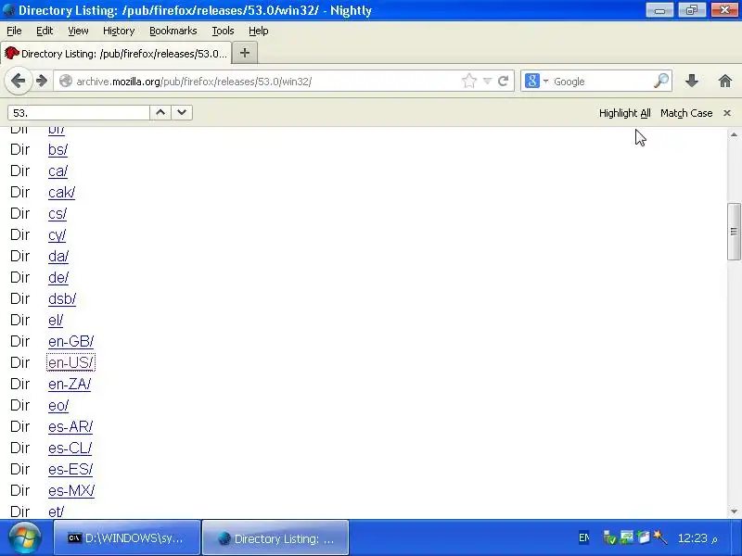
Task: Open the Windows Start orb
Action: click(x=24, y=537)
